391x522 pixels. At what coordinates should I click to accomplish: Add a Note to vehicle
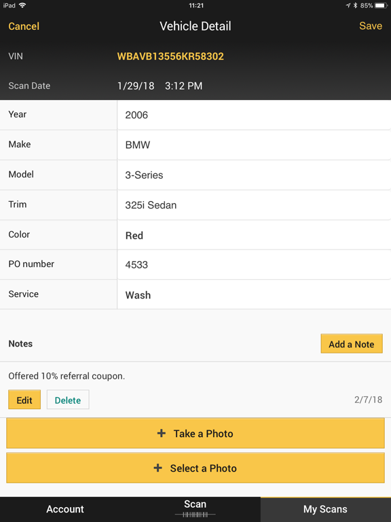352,344
